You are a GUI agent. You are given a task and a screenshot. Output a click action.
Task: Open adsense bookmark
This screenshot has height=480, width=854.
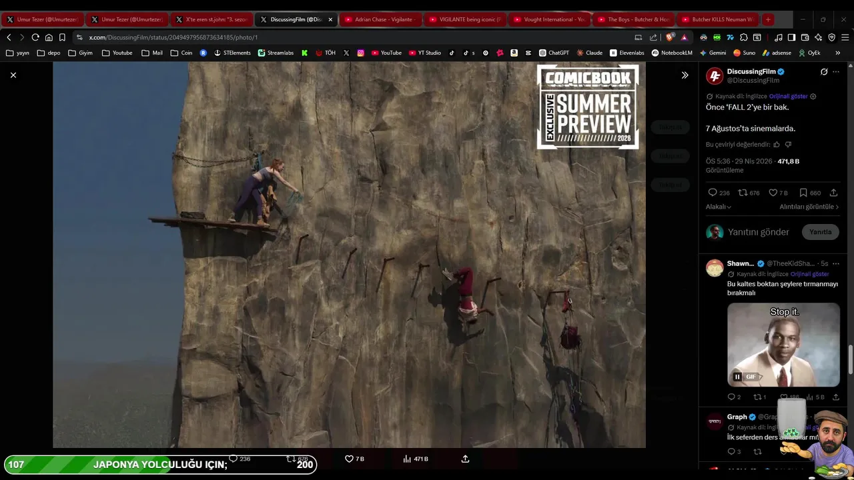tap(777, 53)
